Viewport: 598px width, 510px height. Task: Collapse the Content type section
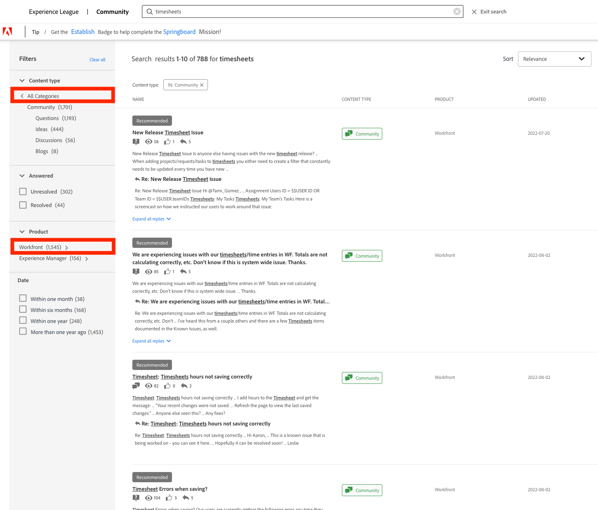pos(22,80)
